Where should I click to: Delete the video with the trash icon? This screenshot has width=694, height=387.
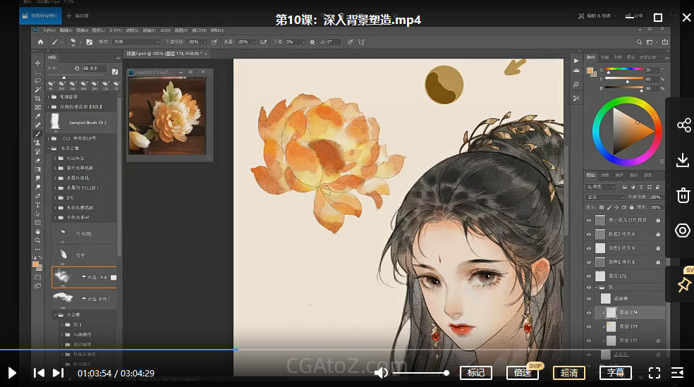(683, 195)
